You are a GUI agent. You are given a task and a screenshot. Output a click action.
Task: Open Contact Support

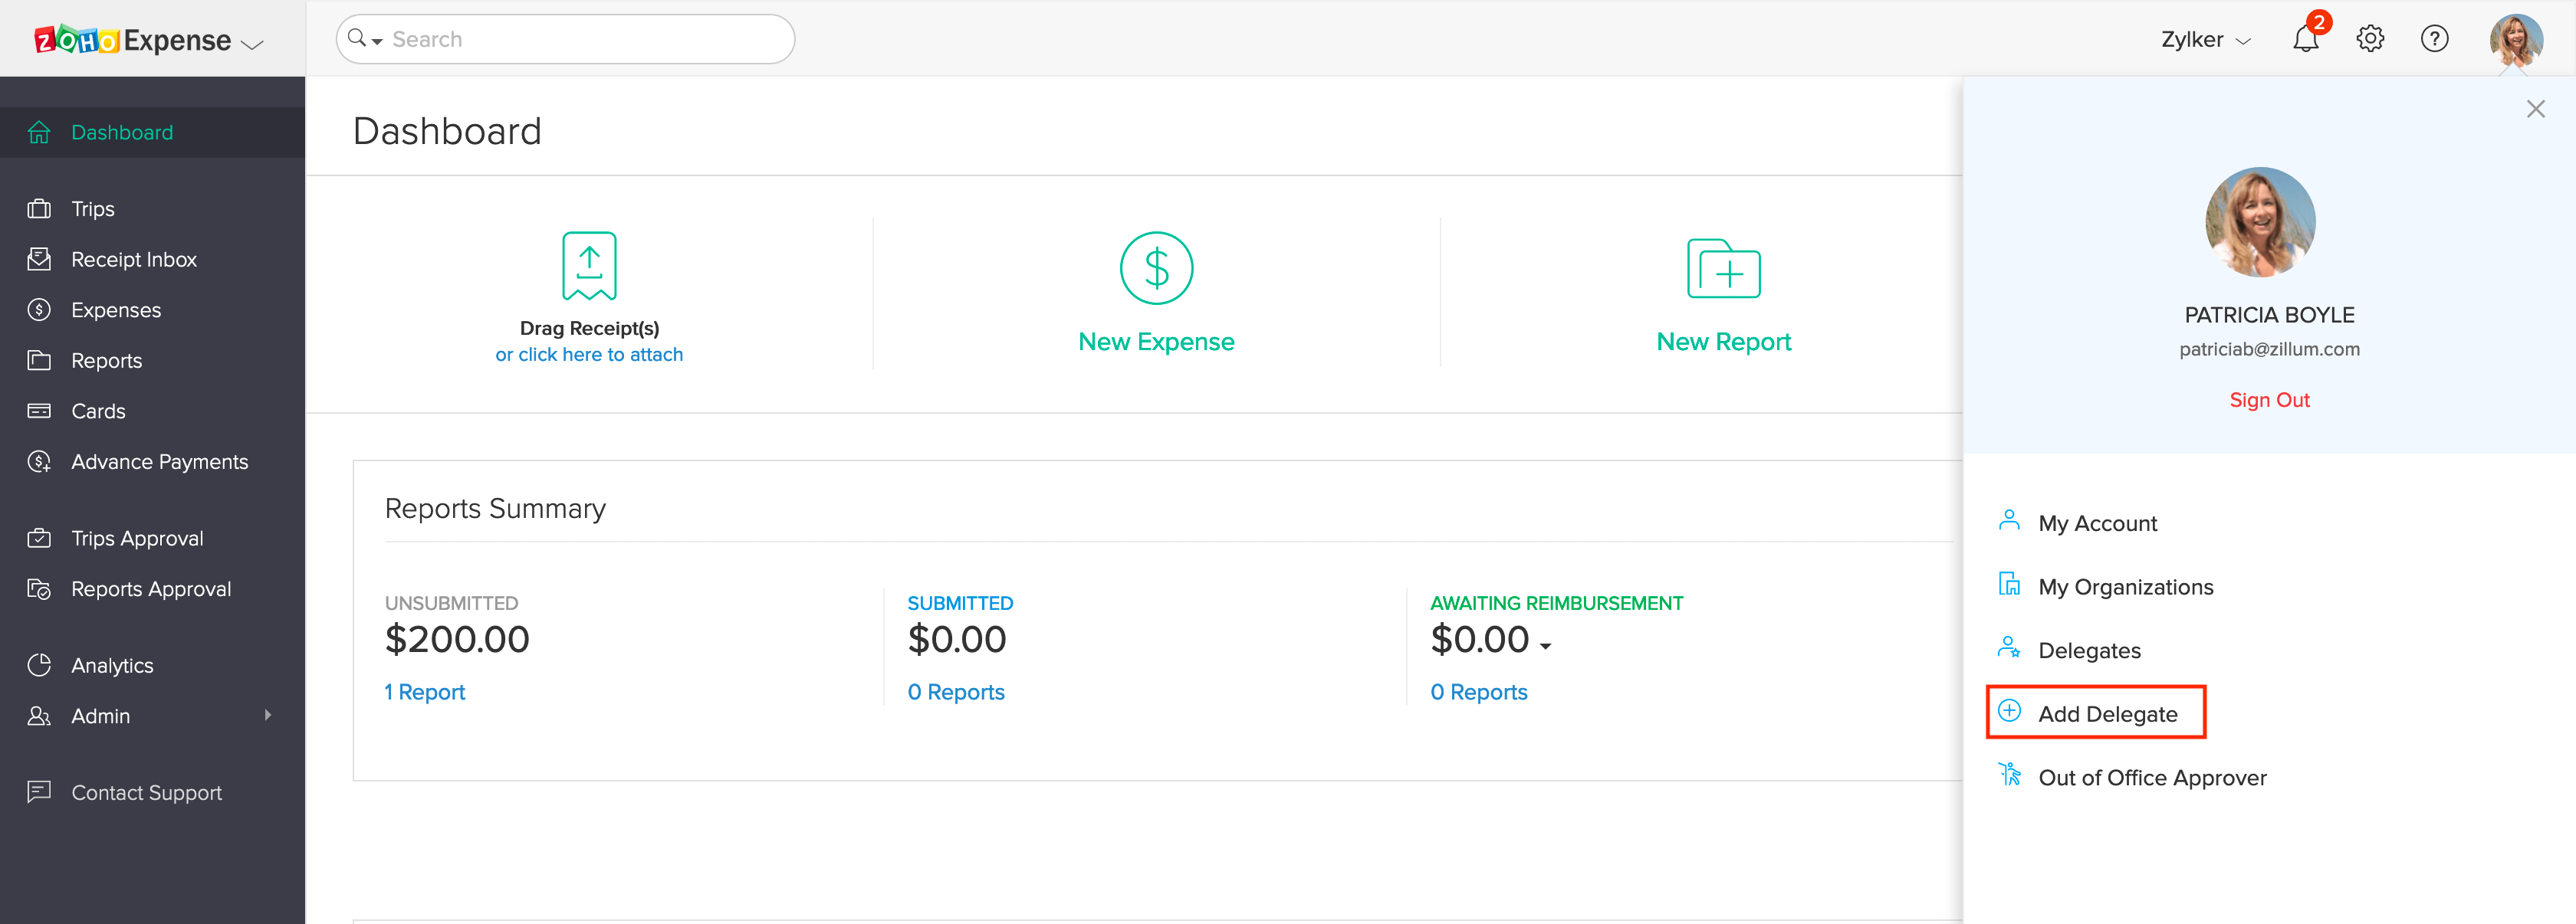tap(146, 792)
